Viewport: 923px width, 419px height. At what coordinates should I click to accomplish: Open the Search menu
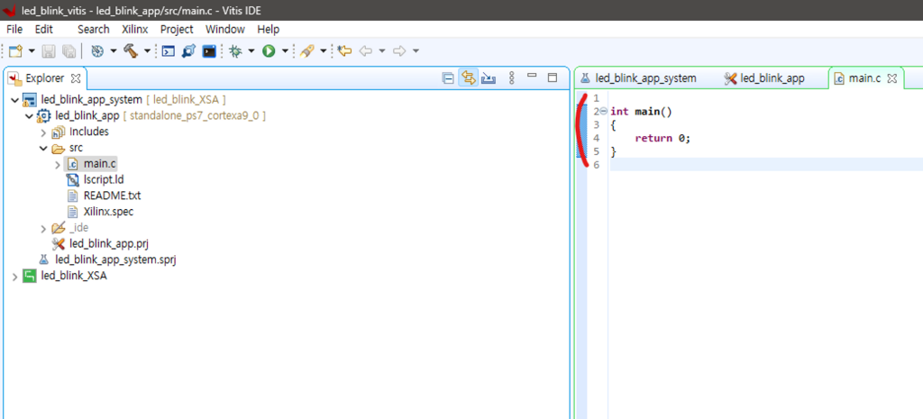point(94,30)
